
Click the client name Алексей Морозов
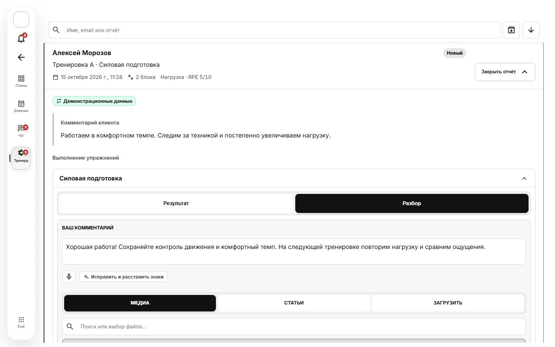82,53
